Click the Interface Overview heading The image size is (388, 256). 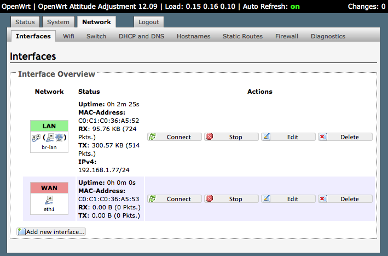(x=57, y=74)
